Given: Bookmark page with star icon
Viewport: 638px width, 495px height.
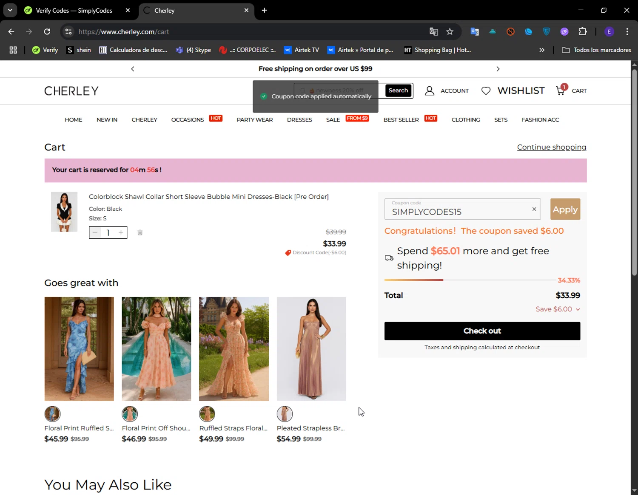Looking at the screenshot, I should coord(450,31).
